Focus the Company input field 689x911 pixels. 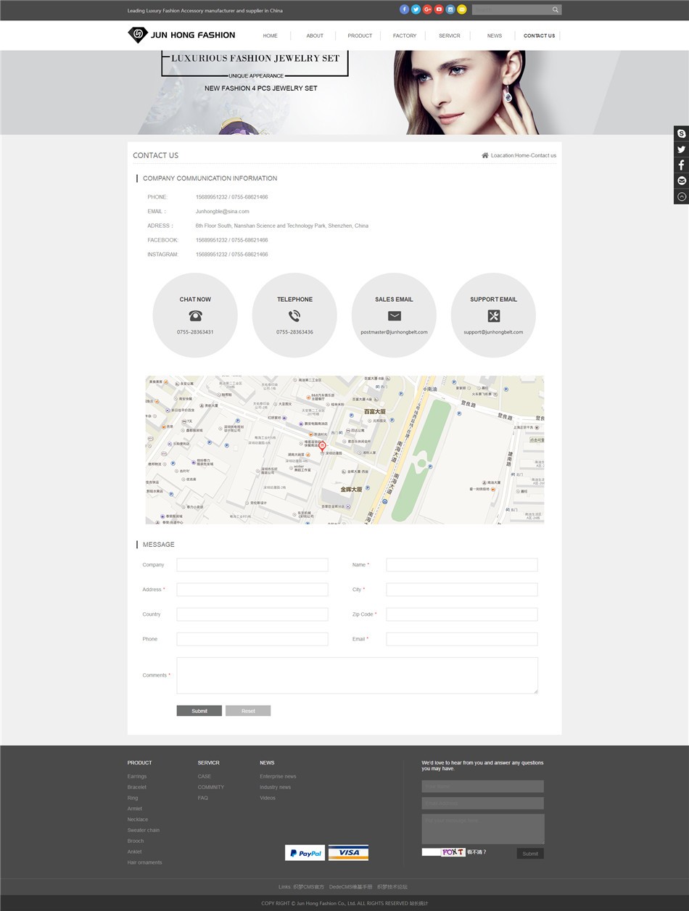(x=252, y=565)
